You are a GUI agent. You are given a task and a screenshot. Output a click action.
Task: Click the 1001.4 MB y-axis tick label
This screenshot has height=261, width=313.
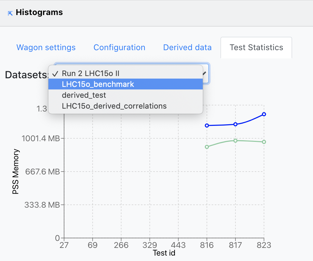coord(41,139)
